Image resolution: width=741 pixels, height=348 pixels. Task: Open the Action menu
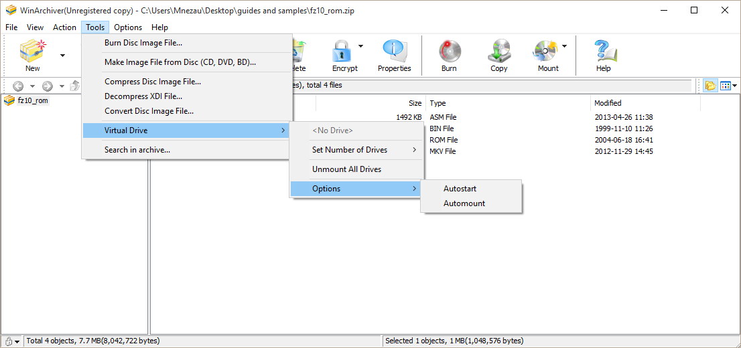(x=64, y=27)
